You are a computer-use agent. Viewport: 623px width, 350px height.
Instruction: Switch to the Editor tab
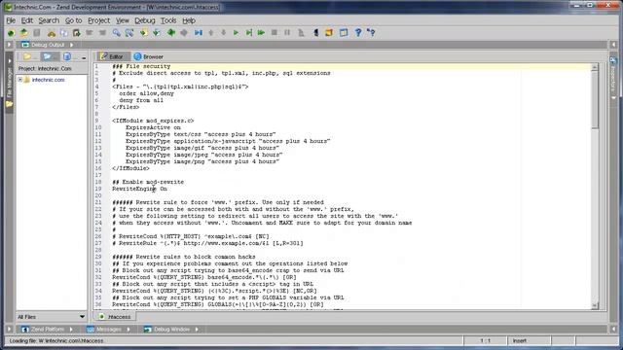pyautogui.click(x=113, y=56)
